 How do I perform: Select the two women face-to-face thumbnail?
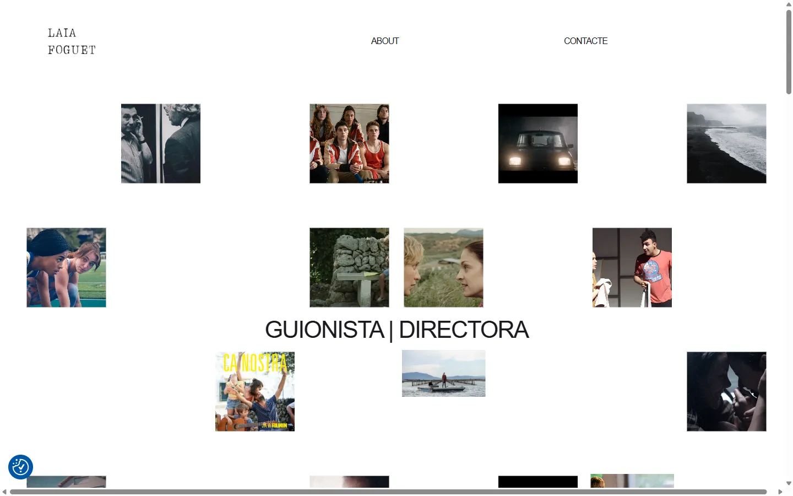pyautogui.click(x=443, y=267)
